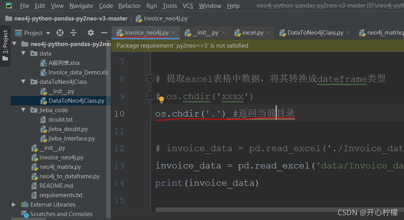Select requirements.txt file
This screenshot has width=404, height=220.
57,195
